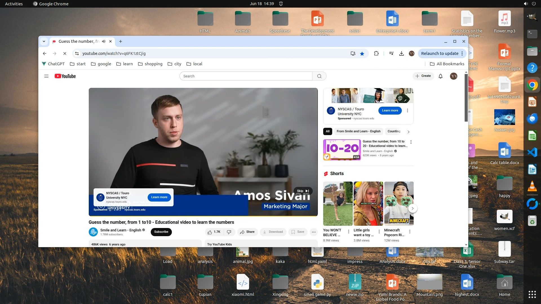Viewport: 541px width, 304px height.
Task: Open Chrome downloads icon
Action: [402, 53]
